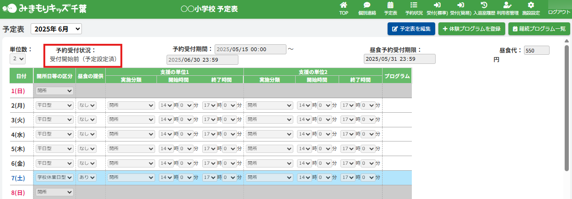This screenshot has height=199, width=572.
Task: Open 個別連絡 chat bubble icon
Action: (367, 5)
